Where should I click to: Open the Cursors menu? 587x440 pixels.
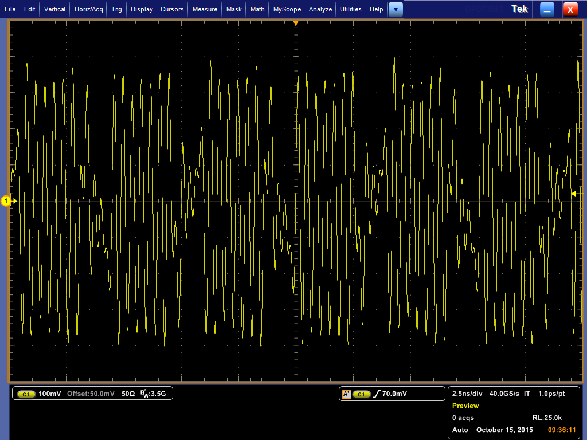(172, 9)
